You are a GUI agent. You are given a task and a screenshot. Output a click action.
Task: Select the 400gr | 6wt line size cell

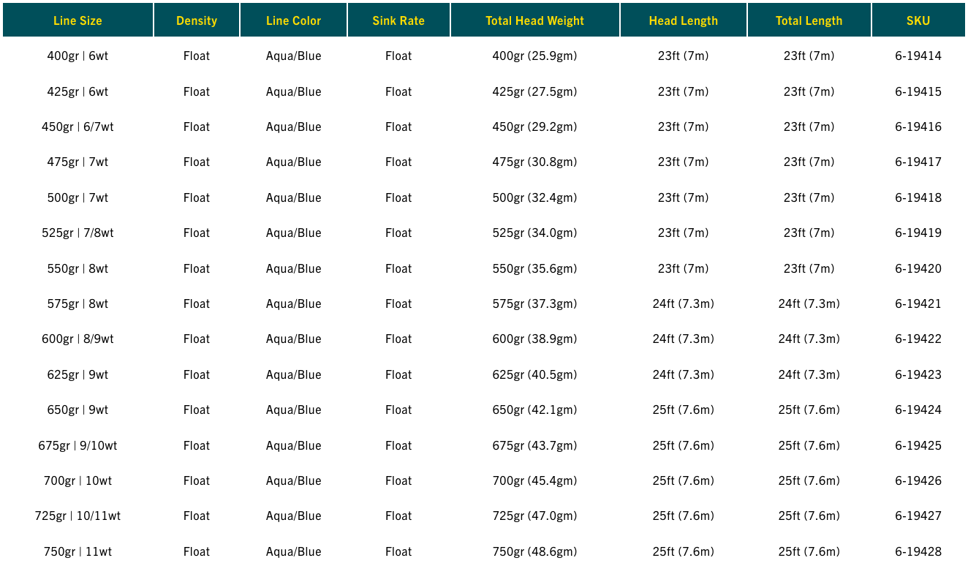tap(77, 56)
